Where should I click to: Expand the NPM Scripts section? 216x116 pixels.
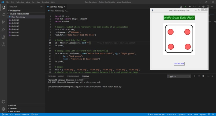[26, 111]
